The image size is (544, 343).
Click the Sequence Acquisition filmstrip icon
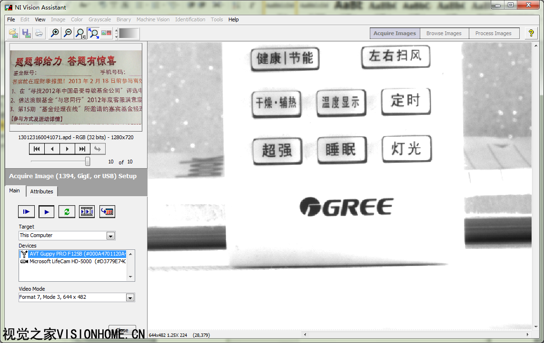coord(87,212)
